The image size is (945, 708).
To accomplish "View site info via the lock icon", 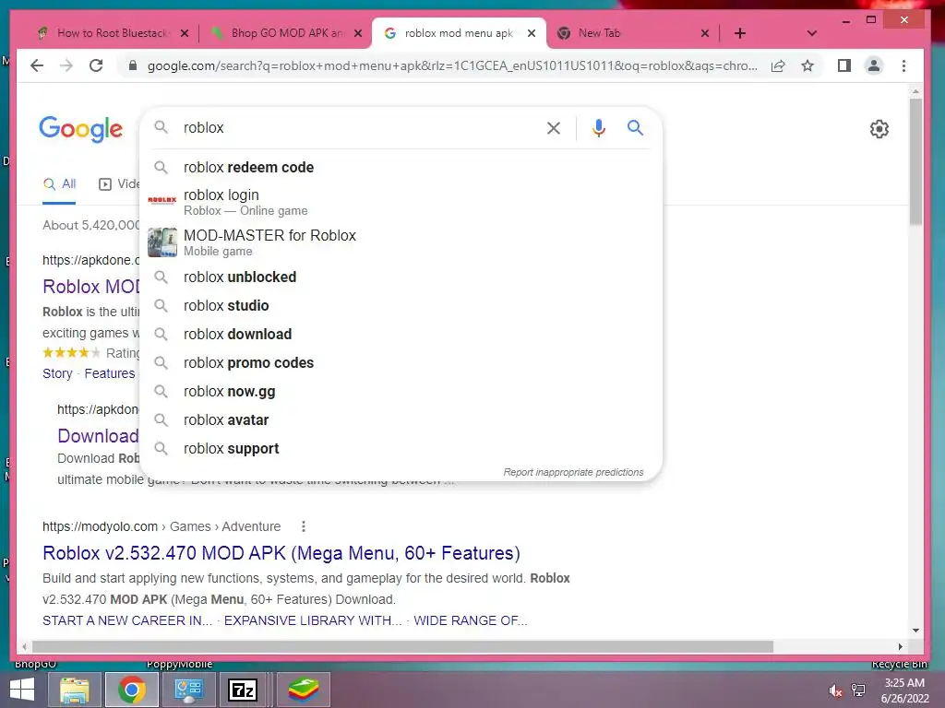I will coord(133,65).
